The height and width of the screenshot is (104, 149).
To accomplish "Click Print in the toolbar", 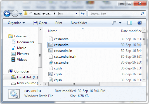I will (59, 23).
